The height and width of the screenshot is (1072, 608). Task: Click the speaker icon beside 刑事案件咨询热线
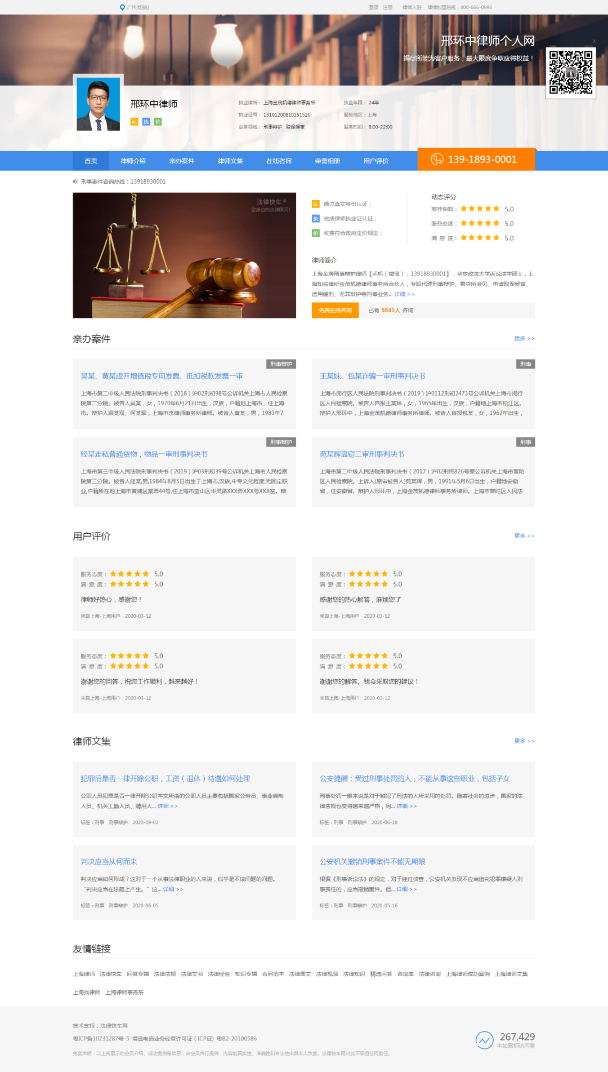[x=75, y=181]
